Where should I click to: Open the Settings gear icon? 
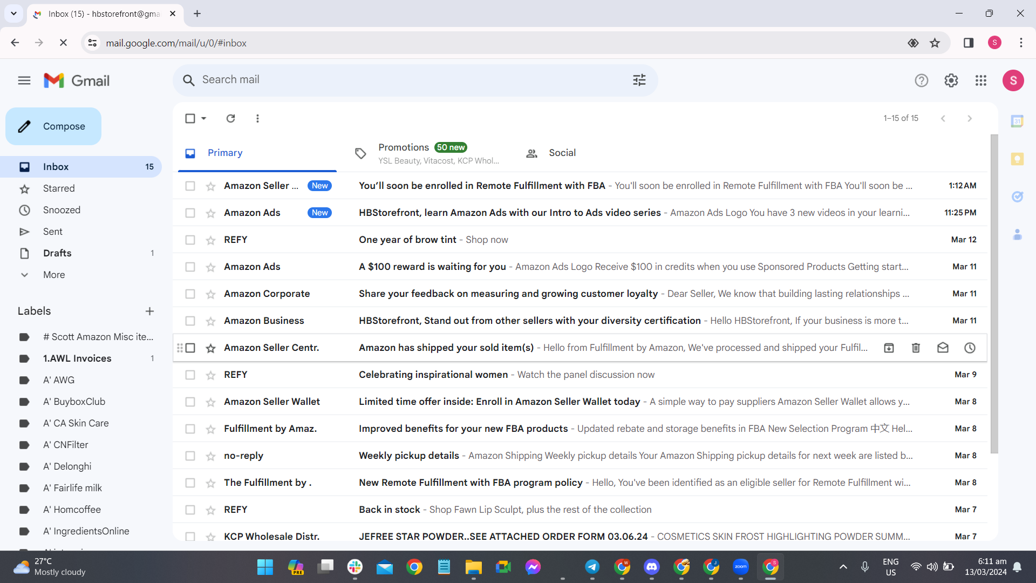(951, 80)
